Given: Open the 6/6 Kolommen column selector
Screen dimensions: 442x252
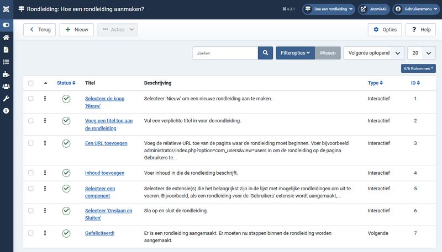Looking at the screenshot, I should click(x=418, y=68).
